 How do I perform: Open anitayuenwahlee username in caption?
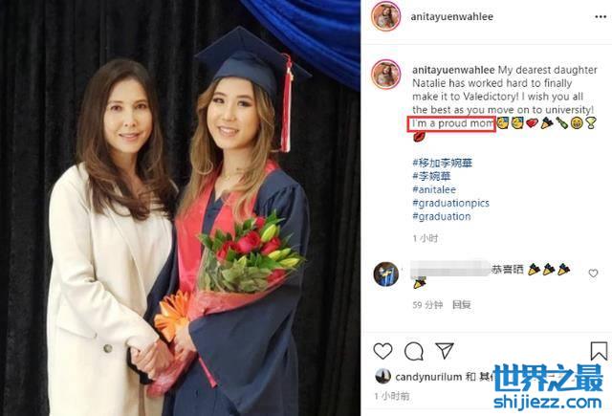(x=453, y=70)
